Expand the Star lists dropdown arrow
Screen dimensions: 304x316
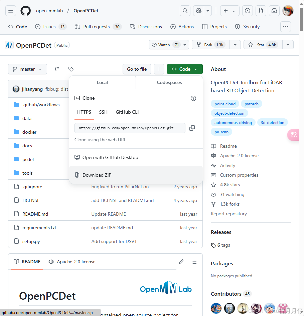click(288, 45)
